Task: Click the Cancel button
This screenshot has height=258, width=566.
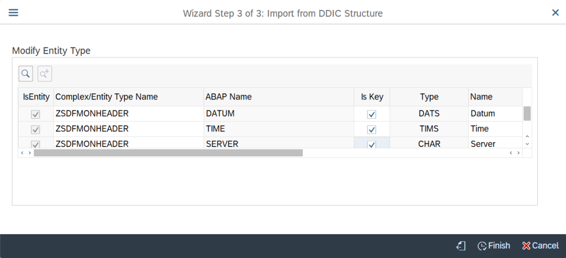Action: [541, 246]
